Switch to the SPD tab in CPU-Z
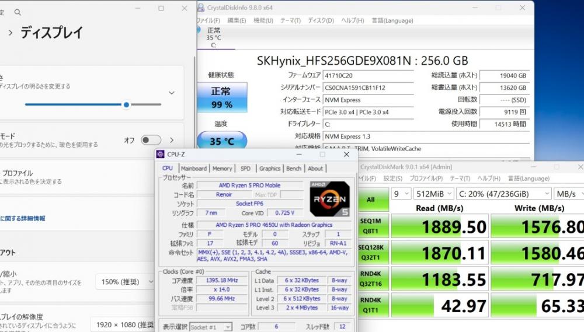This screenshot has width=584, height=332. [245, 168]
